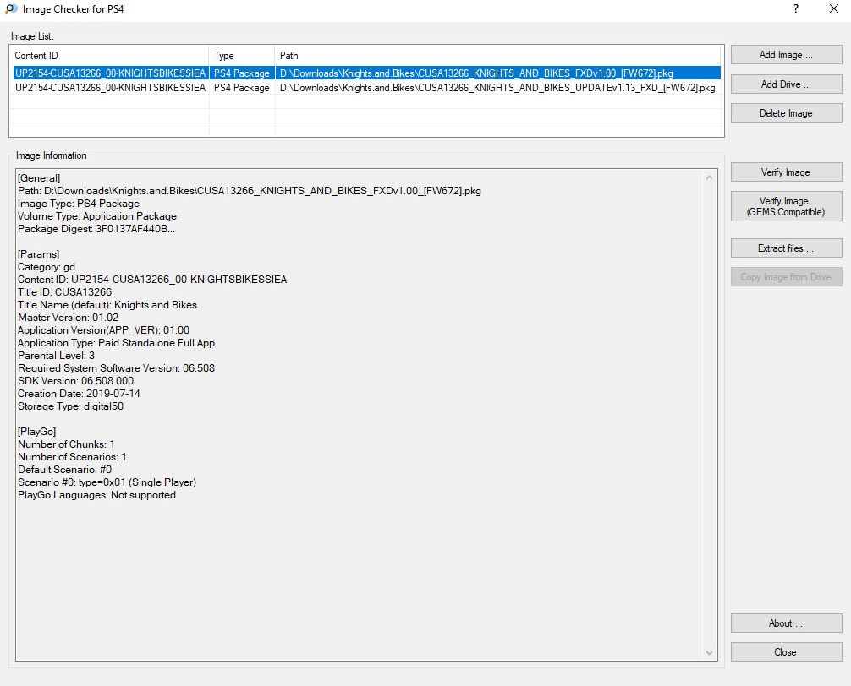
Task: Click the Package Digest line
Action: (96, 229)
